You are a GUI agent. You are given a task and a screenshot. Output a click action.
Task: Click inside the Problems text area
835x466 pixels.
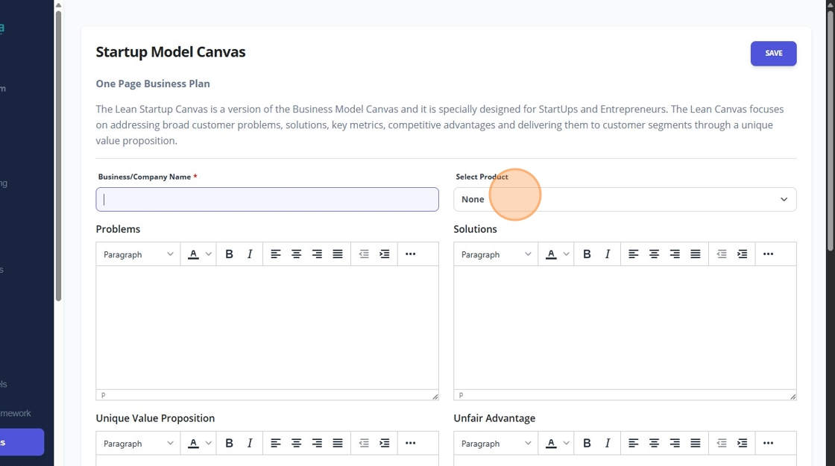(267, 328)
